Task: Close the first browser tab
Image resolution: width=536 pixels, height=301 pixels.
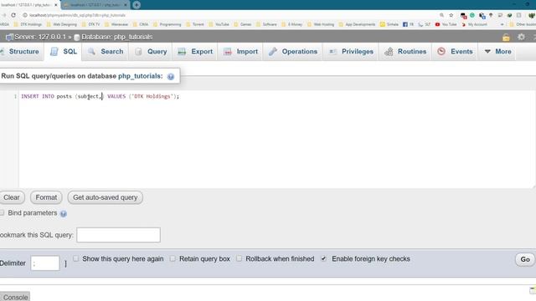Action: pos(56,5)
